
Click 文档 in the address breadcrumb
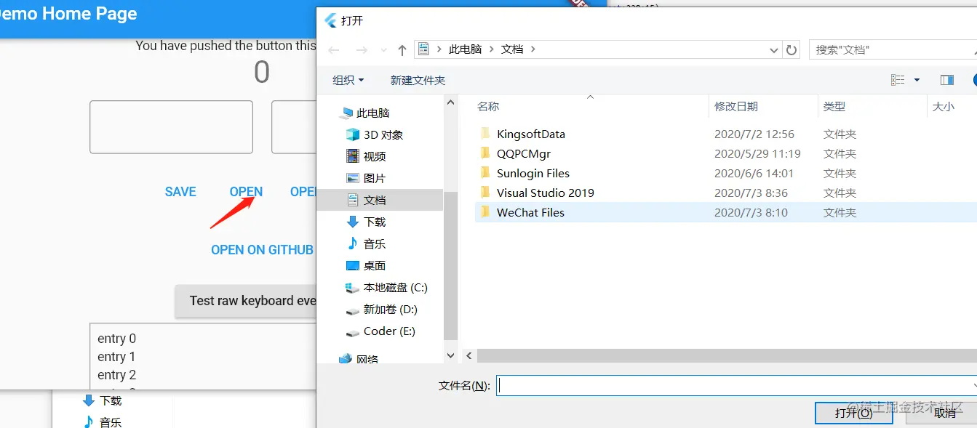512,49
